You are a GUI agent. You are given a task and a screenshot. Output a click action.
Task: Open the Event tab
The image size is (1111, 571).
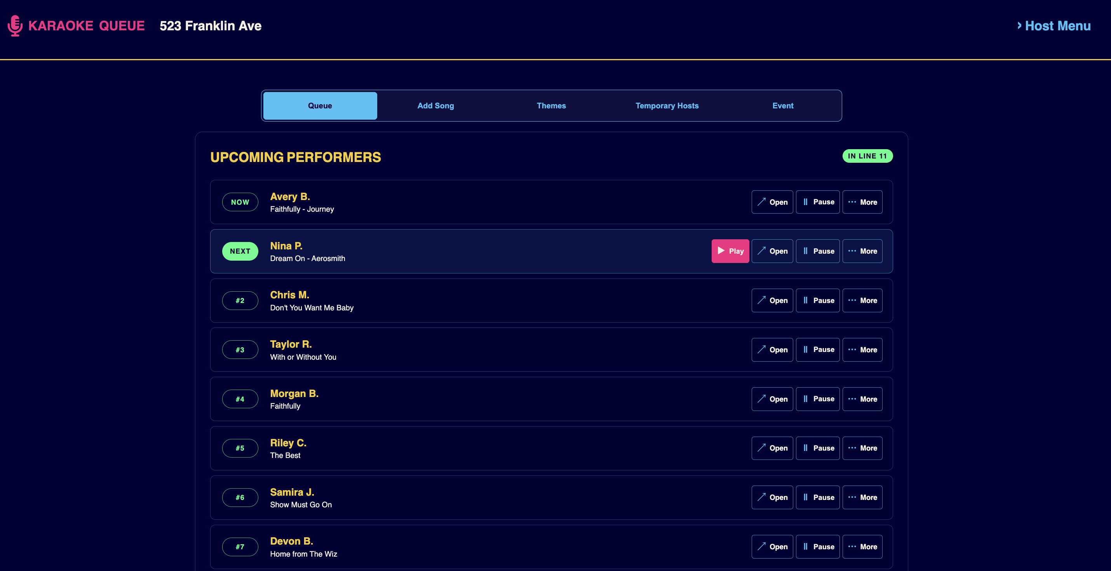coord(783,106)
